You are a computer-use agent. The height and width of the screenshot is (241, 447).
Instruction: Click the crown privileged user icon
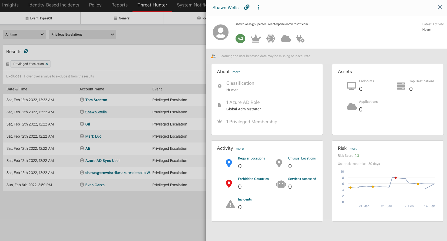click(x=256, y=39)
